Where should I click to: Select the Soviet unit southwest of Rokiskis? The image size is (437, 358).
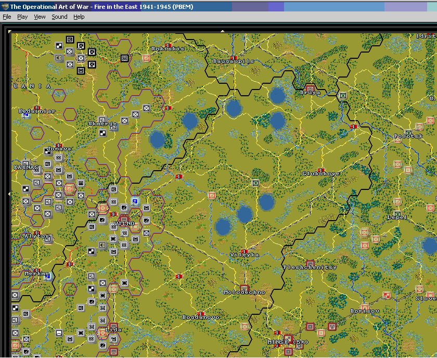(x=146, y=58)
